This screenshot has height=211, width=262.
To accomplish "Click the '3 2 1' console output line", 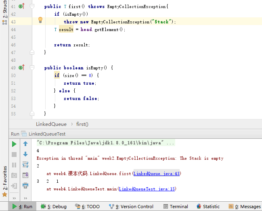I will (x=48, y=181).
